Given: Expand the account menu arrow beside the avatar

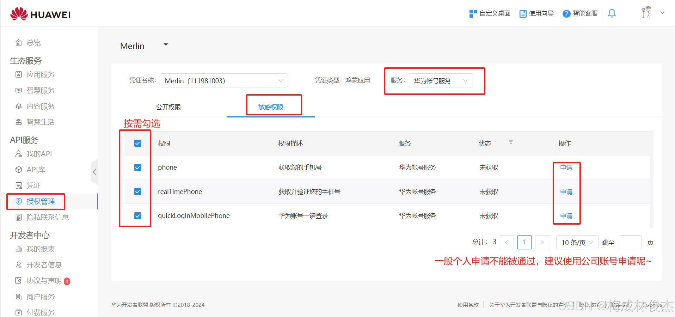Looking at the screenshot, I should [662, 13].
